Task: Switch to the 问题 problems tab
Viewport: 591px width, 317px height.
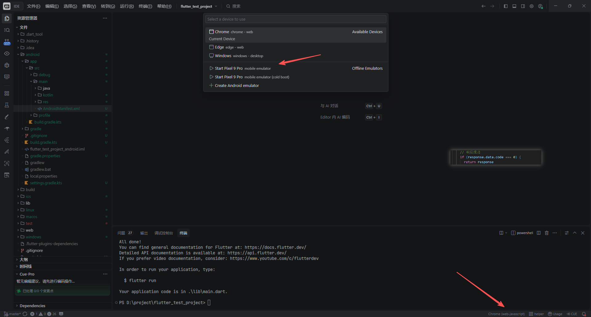Action: pos(125,233)
